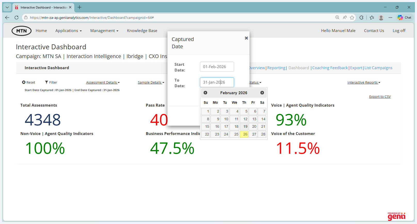Go to the Home page
The image size is (417, 224).
[41, 31]
